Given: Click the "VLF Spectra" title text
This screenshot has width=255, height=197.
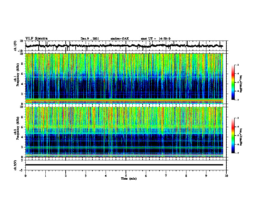Looking at the screenshot, I should pos(36,39).
